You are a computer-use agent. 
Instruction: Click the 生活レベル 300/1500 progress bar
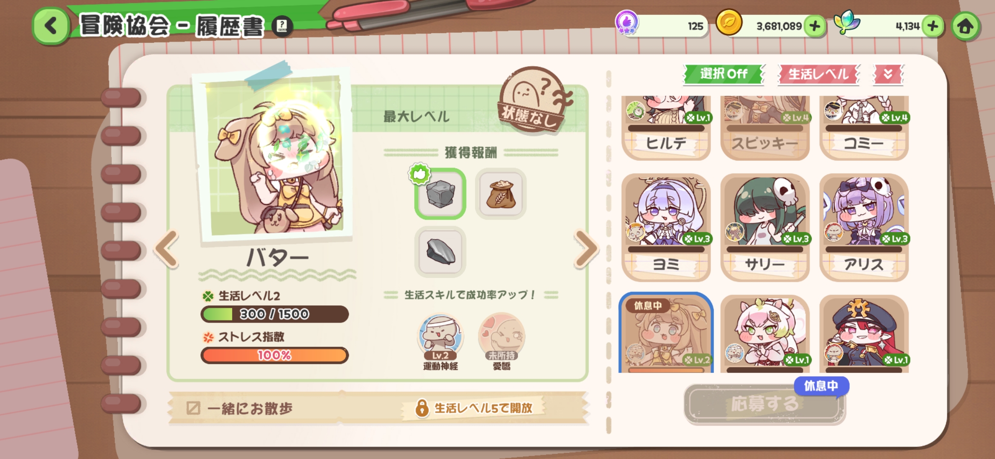click(x=275, y=314)
